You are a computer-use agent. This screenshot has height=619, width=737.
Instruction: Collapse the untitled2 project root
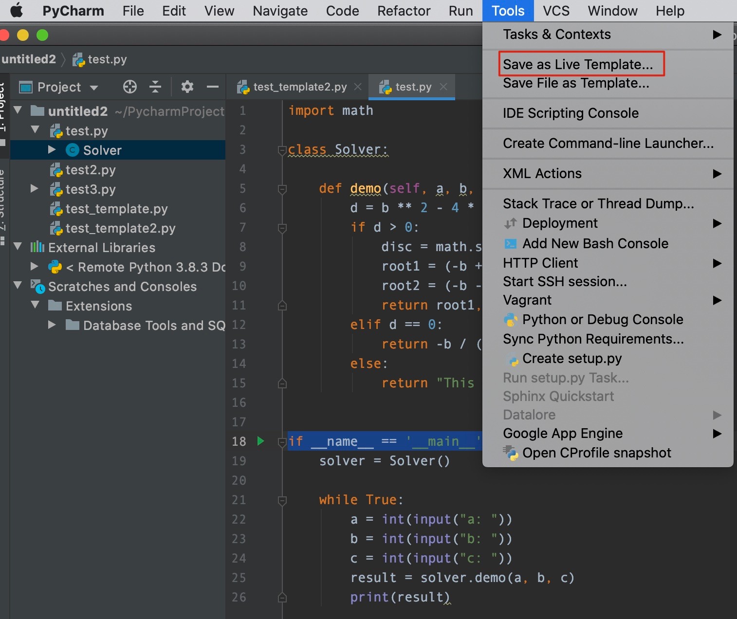(x=18, y=110)
